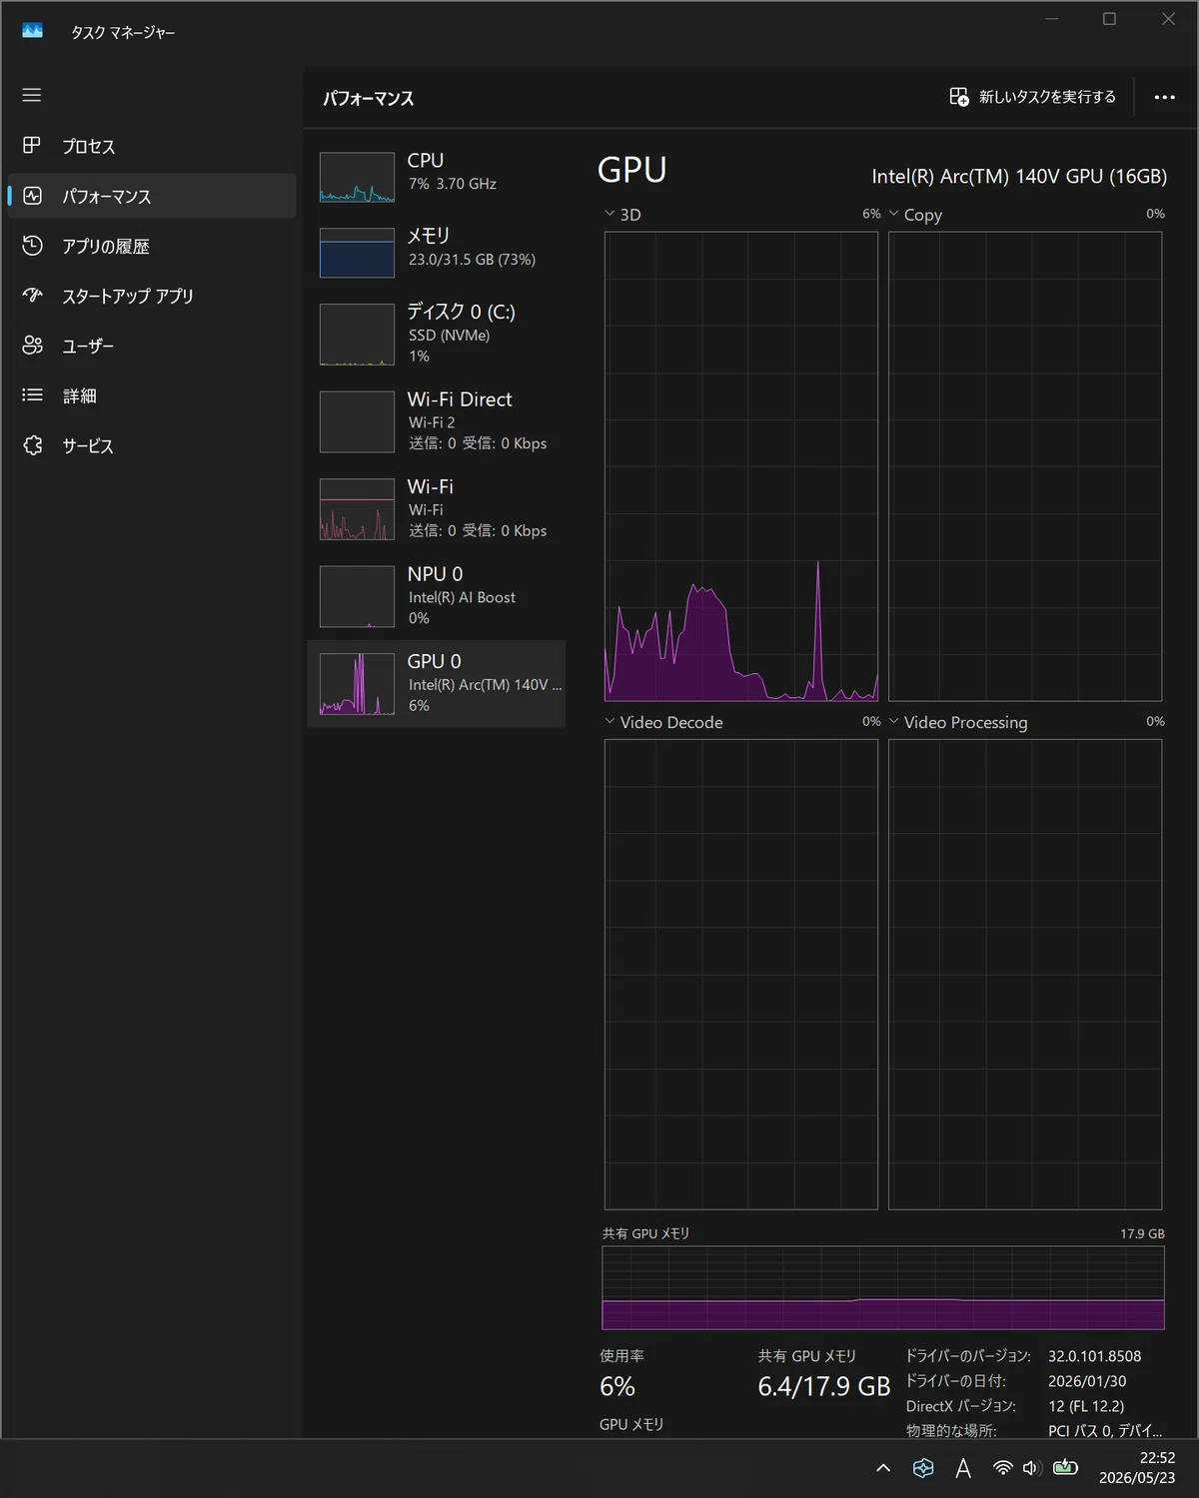Select the NPU 0 entry
This screenshot has height=1498, width=1199.
[436, 596]
